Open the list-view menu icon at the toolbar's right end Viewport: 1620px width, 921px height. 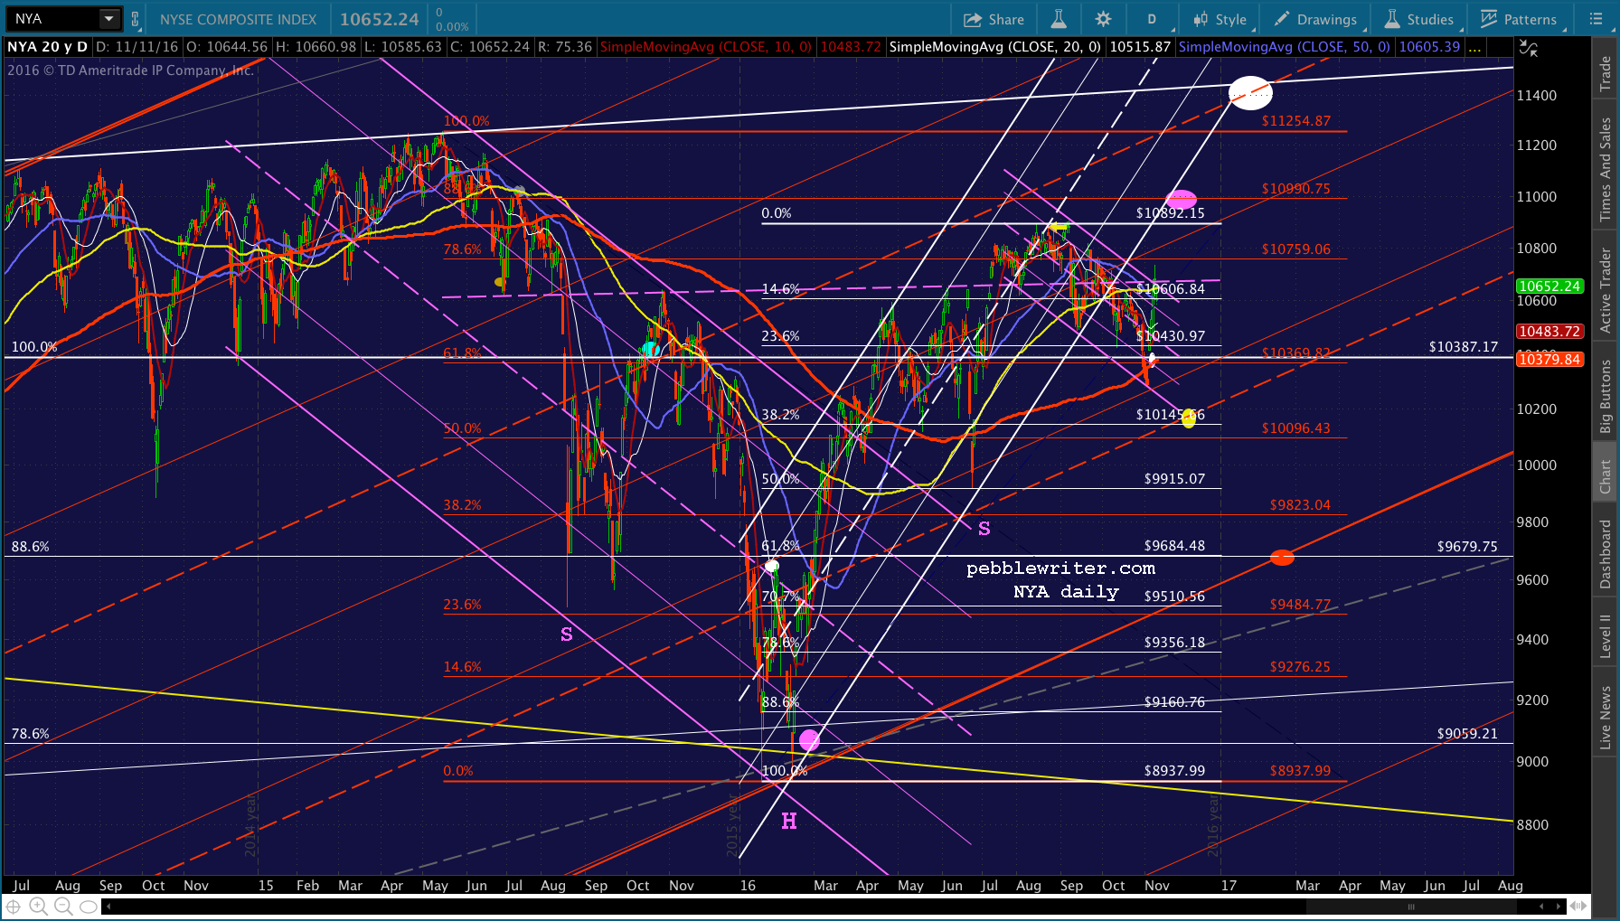click(1596, 19)
